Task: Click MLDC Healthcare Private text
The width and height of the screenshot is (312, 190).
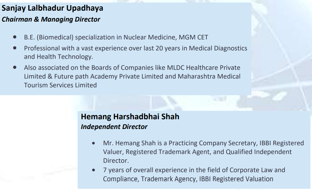Action: 204,68
